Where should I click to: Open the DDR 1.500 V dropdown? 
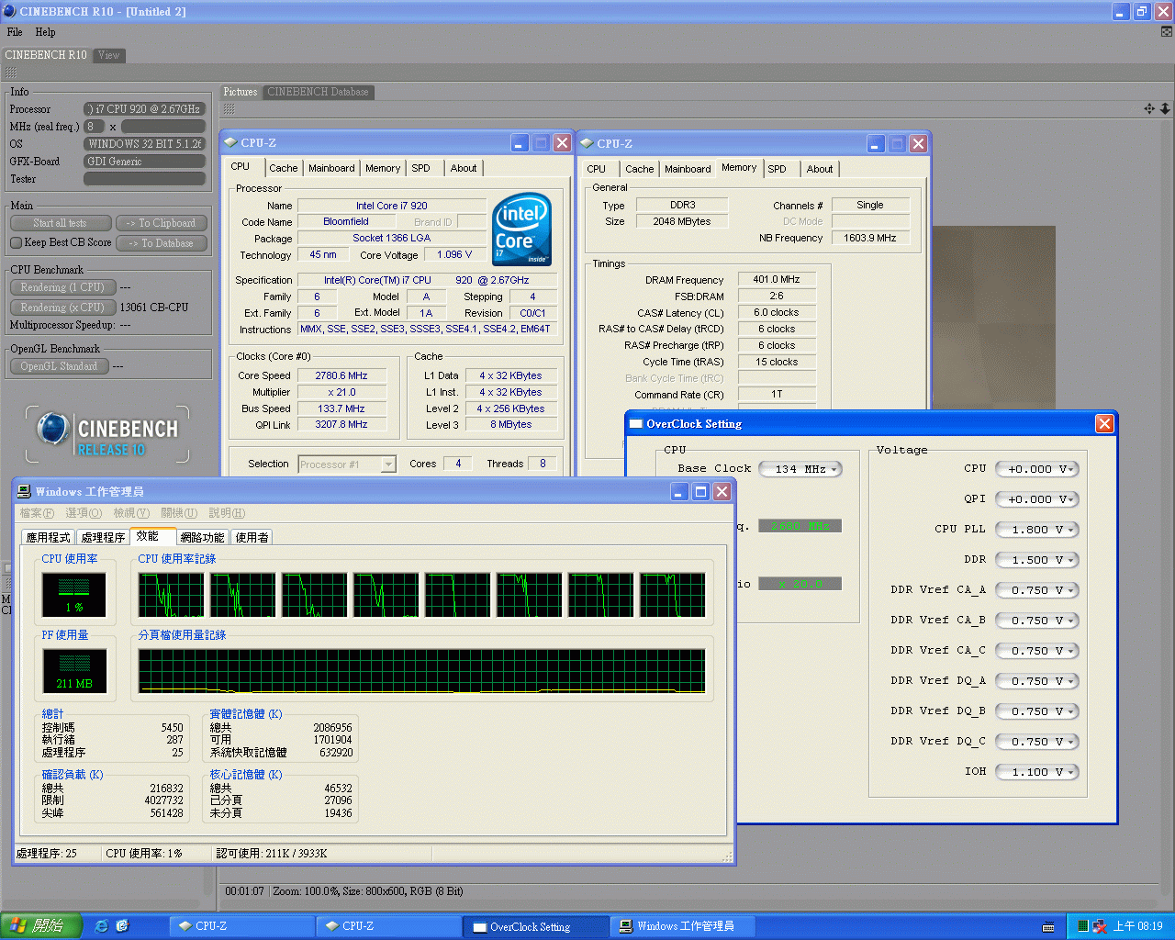point(1036,560)
